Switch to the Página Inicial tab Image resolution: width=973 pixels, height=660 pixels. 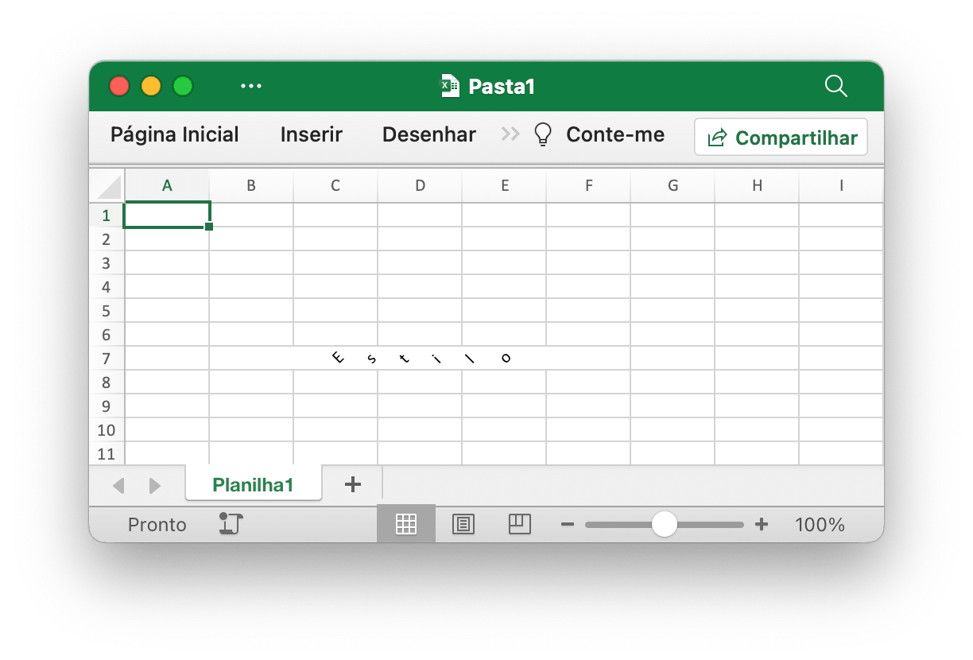(x=175, y=134)
